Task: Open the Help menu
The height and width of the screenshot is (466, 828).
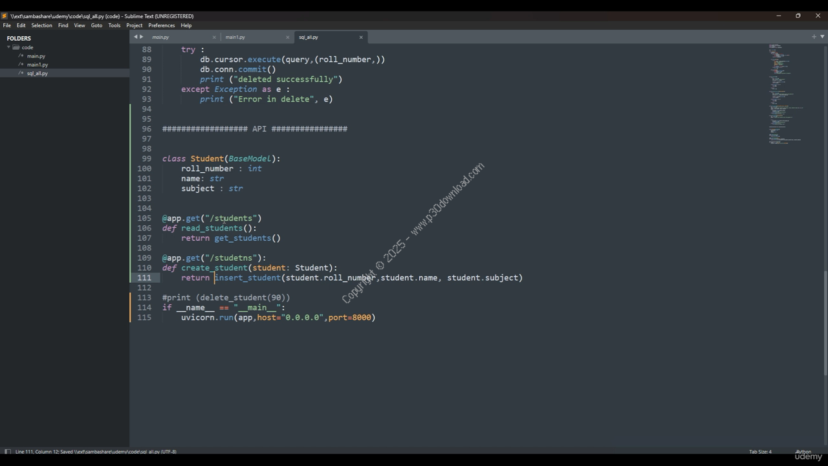Action: [186, 25]
